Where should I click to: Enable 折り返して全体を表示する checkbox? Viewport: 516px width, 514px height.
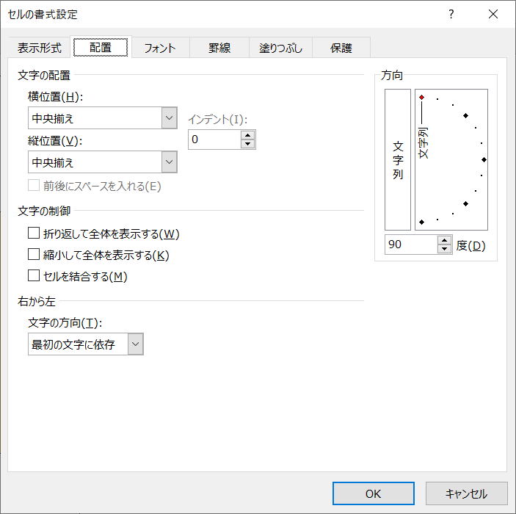coord(34,233)
